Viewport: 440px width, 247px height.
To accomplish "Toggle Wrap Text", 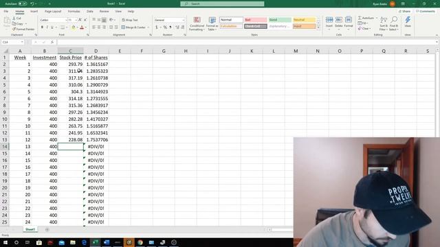I will (x=130, y=20).
